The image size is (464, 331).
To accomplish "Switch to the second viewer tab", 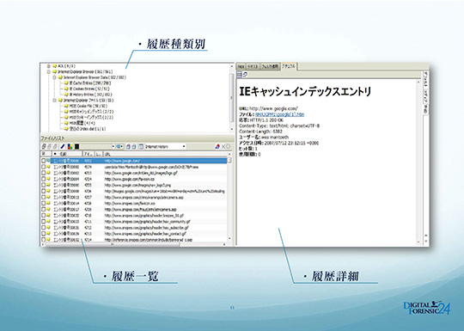I will (253, 66).
